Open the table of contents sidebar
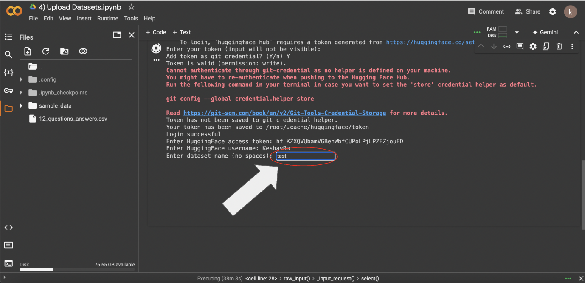Viewport: 585px width, 283px height. tap(8, 37)
